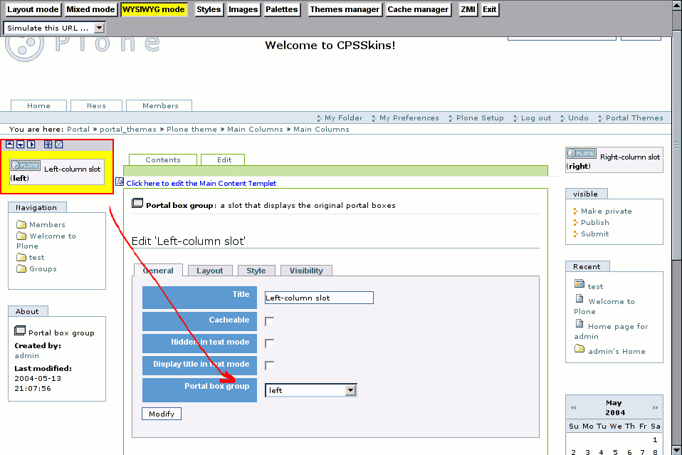Click the Modify button
The image size is (682, 455).
pyautogui.click(x=162, y=414)
